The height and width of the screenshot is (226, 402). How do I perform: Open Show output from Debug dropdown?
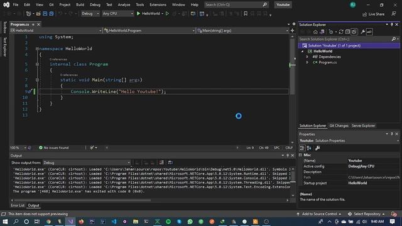click(87, 163)
